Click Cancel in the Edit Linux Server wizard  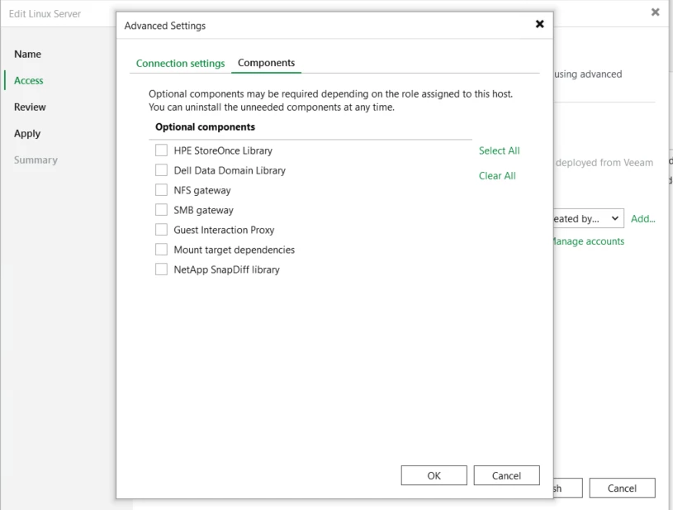622,488
